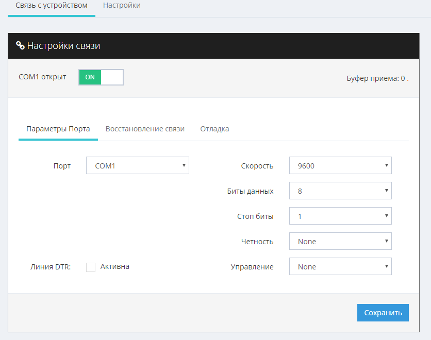Enable the Активна DTR line checkbox

point(91,267)
